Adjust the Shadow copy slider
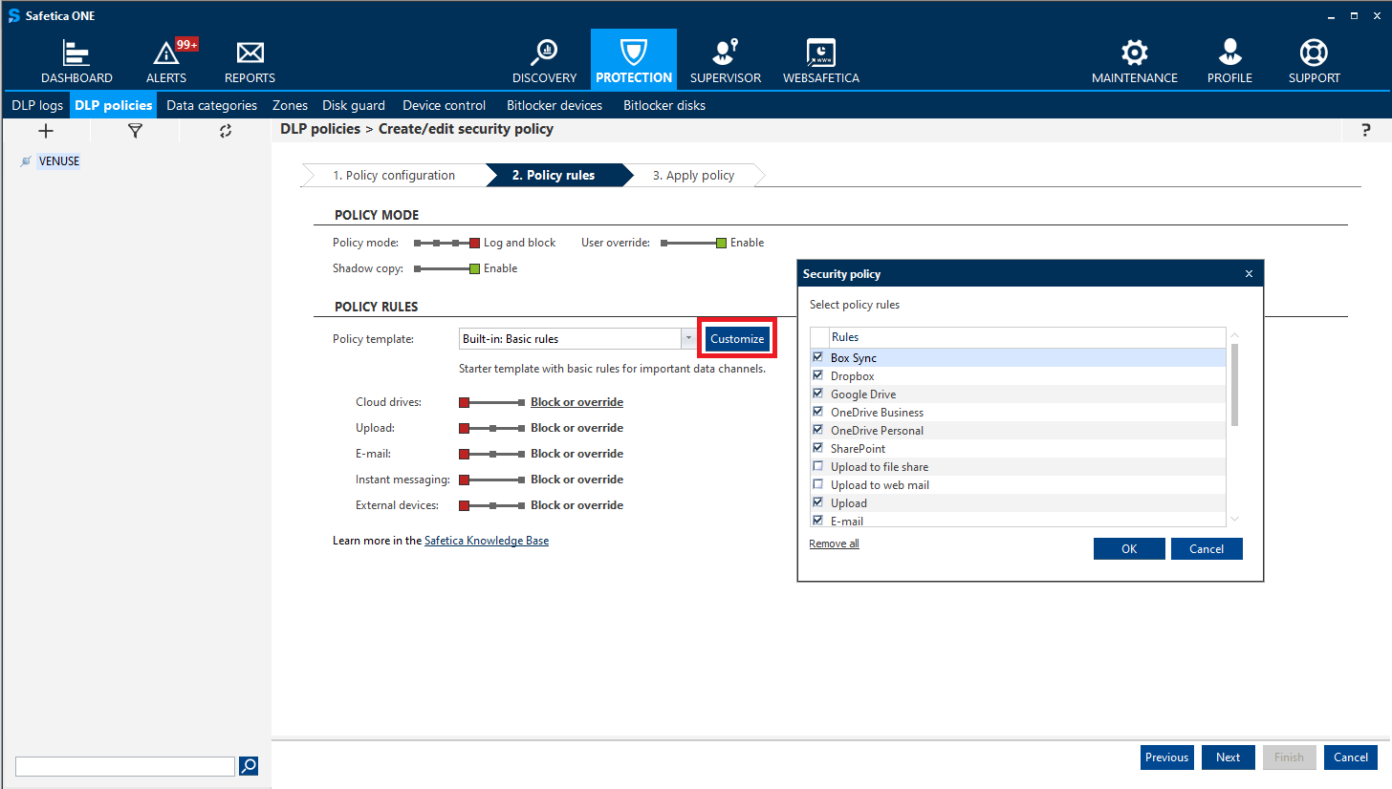Image resolution: width=1392 pixels, height=789 pixels. coord(446,268)
